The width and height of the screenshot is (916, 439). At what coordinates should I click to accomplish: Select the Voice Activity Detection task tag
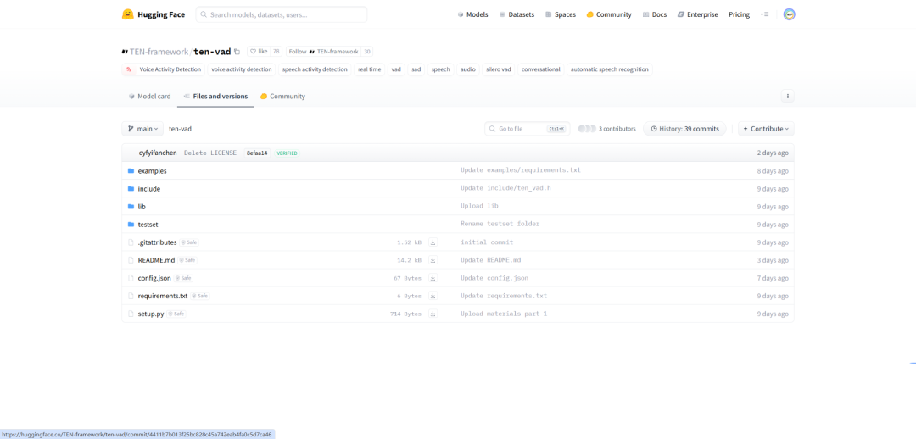point(164,69)
